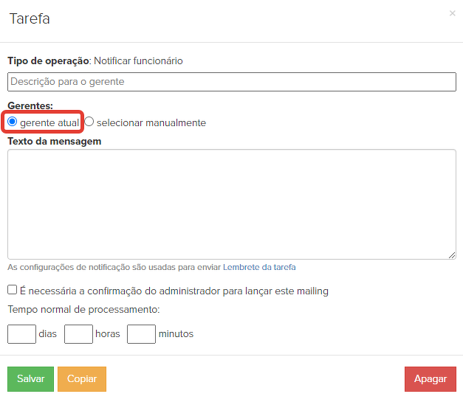
Task: Click the 'Tipo de operação' label
Action: coord(48,60)
